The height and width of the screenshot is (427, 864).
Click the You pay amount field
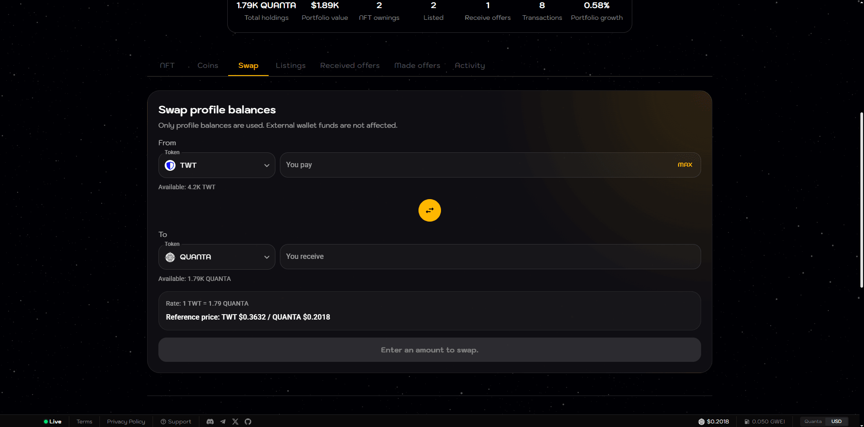(490, 165)
